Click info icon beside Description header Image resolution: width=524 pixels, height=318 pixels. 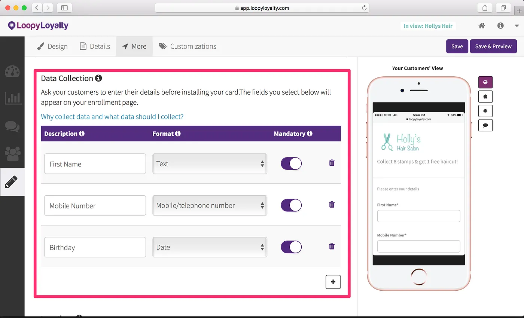coord(82,134)
